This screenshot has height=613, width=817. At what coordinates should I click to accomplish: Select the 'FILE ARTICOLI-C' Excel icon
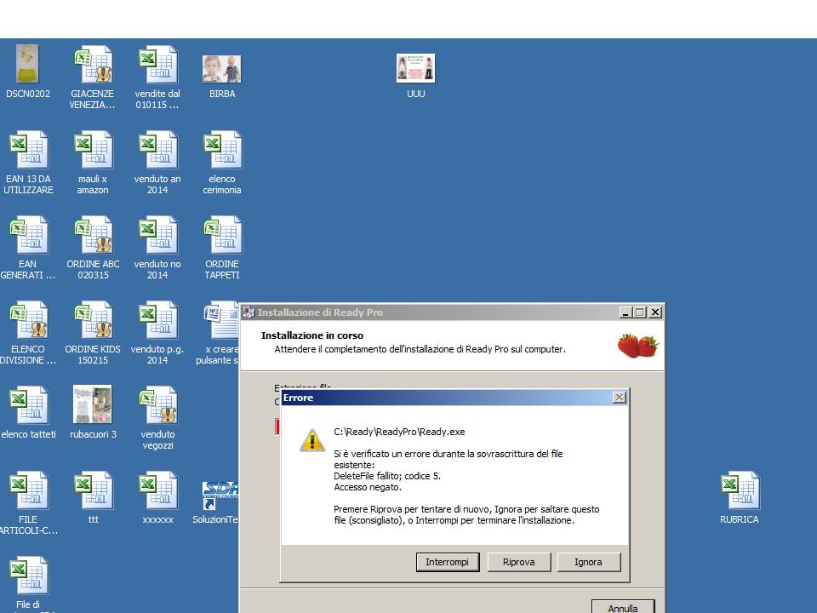click(29, 490)
